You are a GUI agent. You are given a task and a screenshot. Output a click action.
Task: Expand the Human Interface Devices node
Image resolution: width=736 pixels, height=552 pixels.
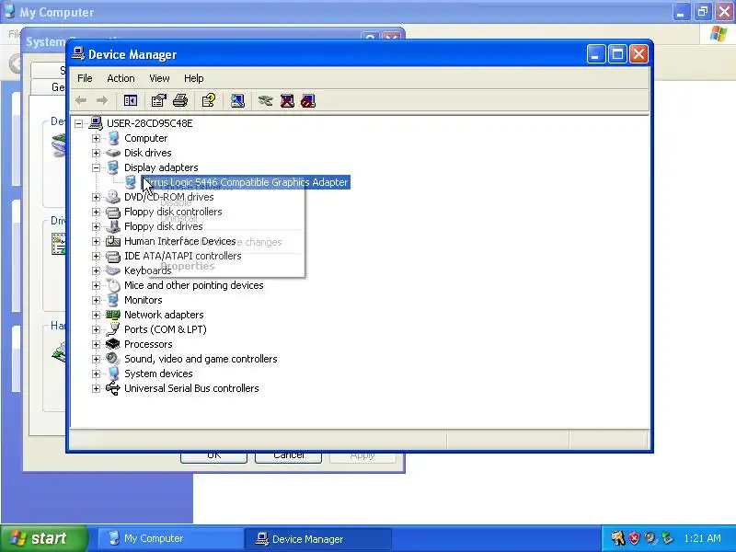[97, 241]
